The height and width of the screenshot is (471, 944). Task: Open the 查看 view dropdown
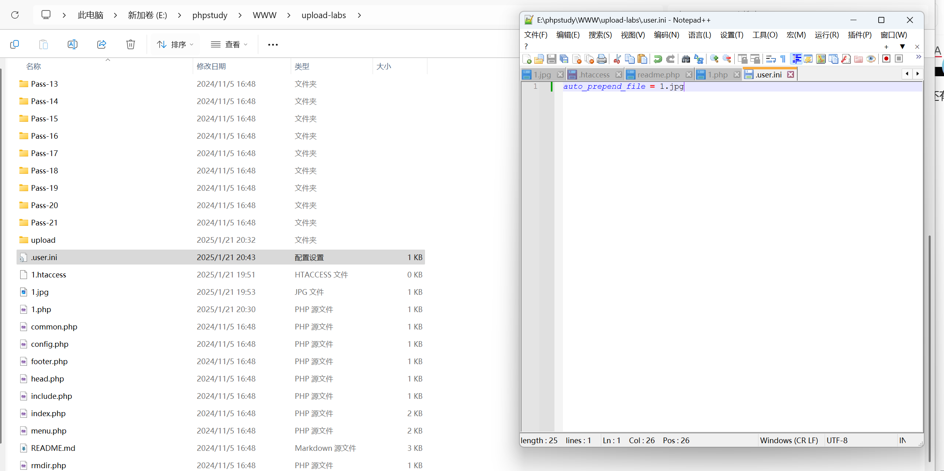click(x=229, y=44)
